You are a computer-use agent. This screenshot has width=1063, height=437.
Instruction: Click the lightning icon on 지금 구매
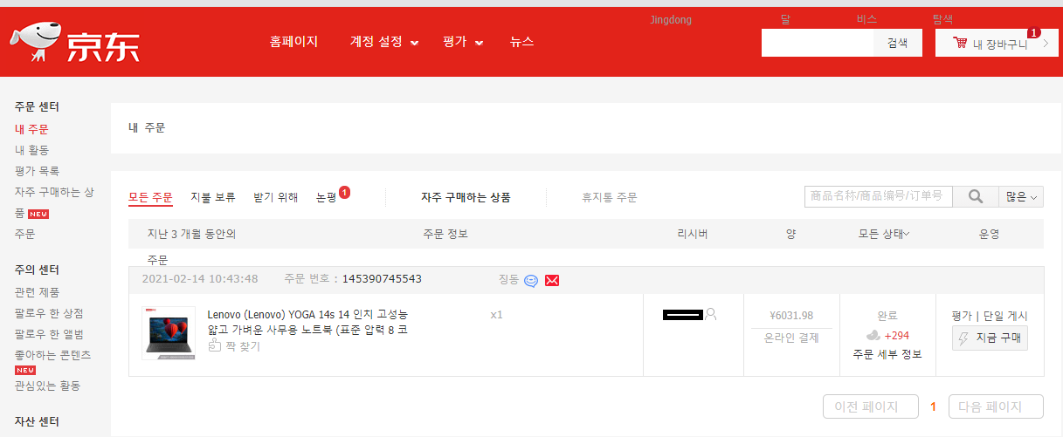pyautogui.click(x=964, y=338)
